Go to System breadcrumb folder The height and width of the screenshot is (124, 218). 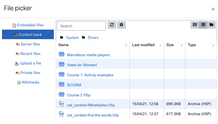72,38
